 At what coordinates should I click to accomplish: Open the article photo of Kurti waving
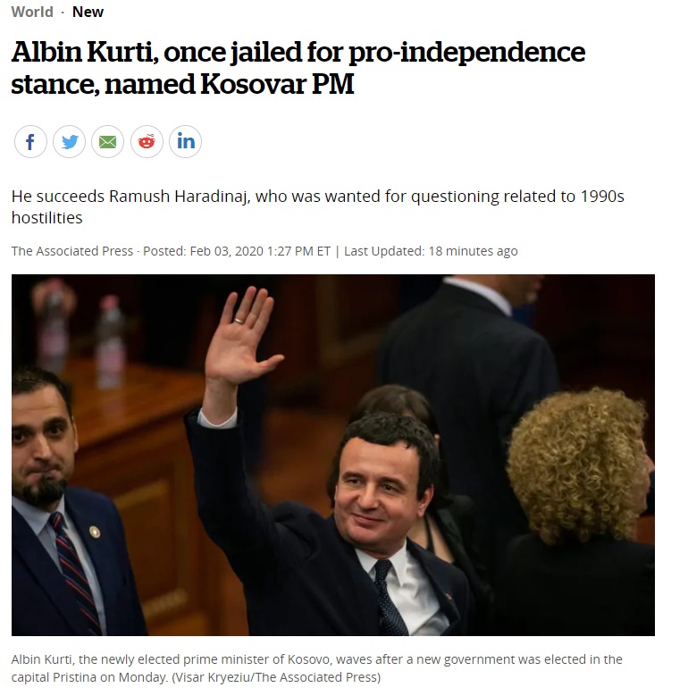tap(333, 455)
